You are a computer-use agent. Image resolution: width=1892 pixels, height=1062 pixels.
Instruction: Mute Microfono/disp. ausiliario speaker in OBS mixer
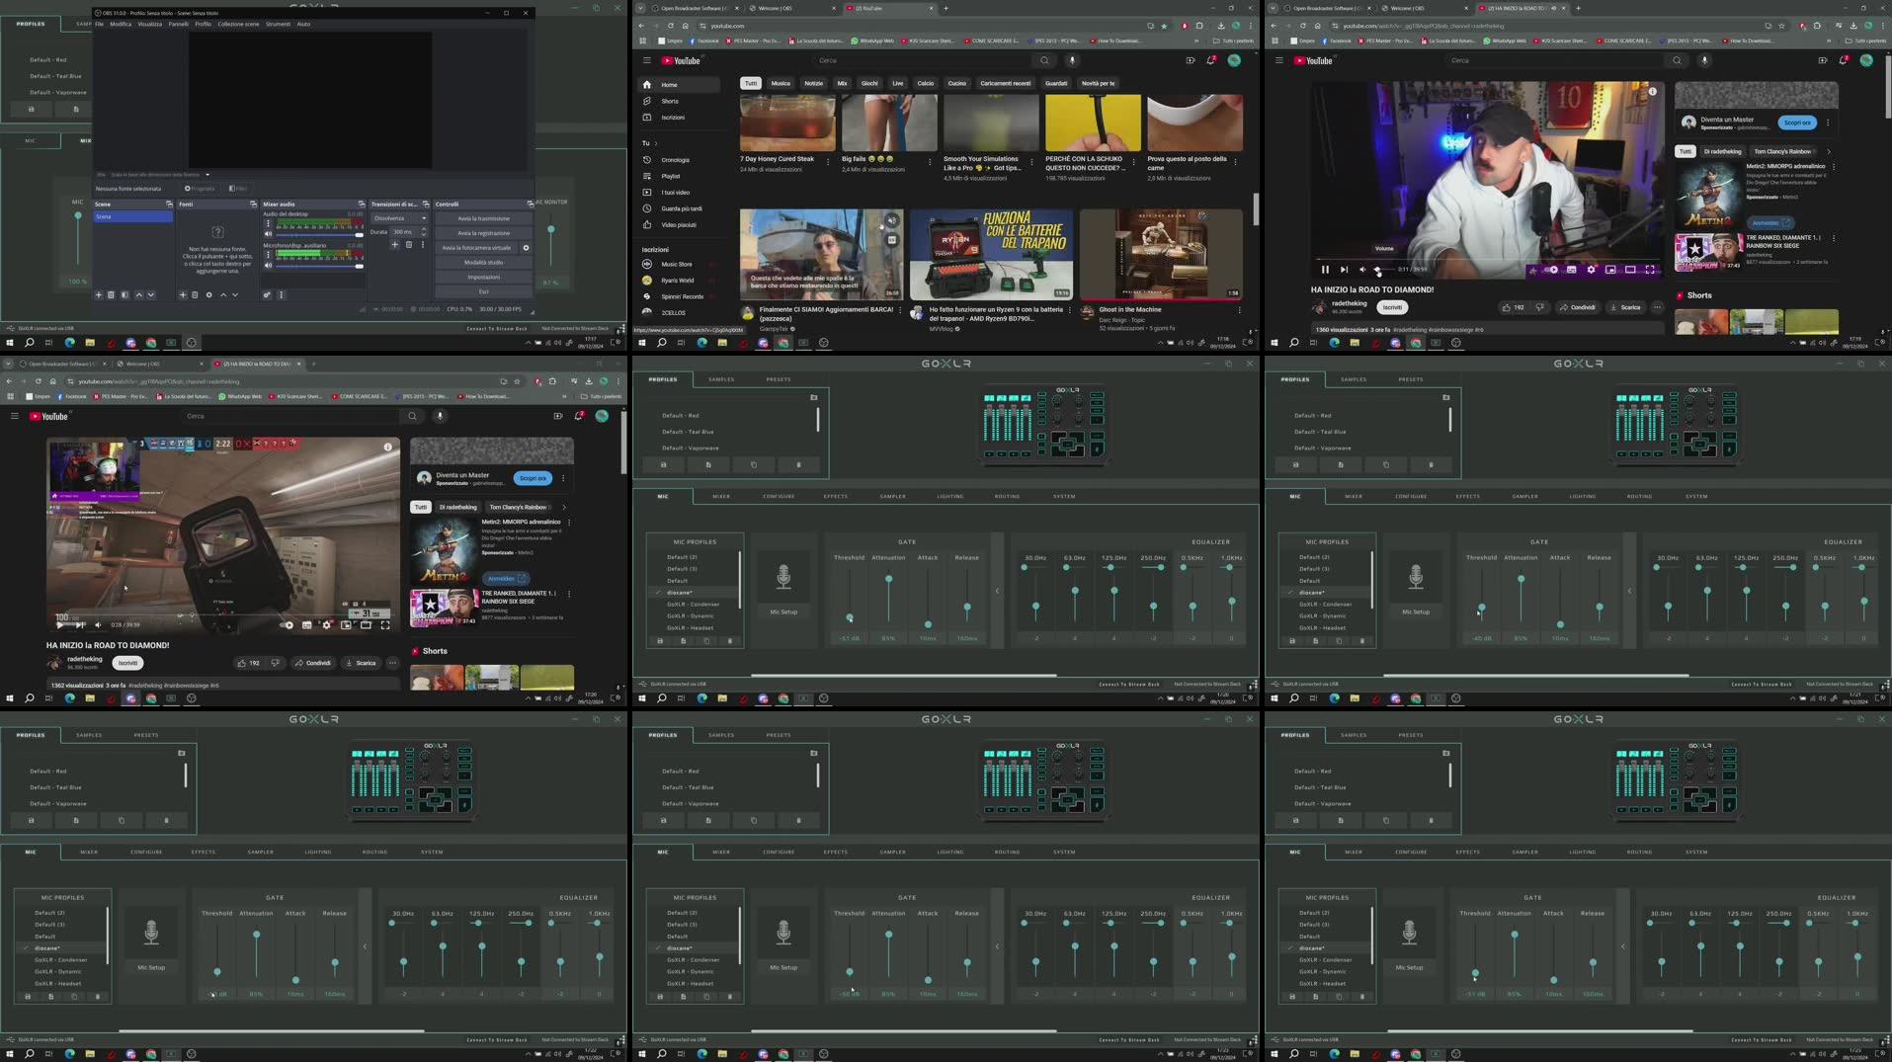click(x=268, y=266)
